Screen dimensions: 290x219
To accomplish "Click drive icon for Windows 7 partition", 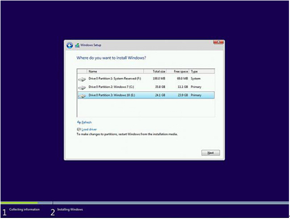I will pyautogui.click(x=82, y=87).
